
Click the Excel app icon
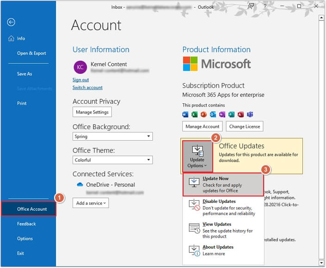click(x=194, y=114)
